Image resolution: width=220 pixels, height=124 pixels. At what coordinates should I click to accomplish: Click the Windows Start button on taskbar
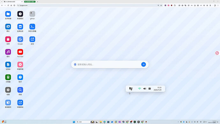[x=74, y=122]
